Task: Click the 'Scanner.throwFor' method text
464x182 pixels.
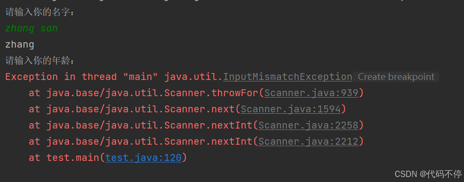Action: tap(211, 93)
